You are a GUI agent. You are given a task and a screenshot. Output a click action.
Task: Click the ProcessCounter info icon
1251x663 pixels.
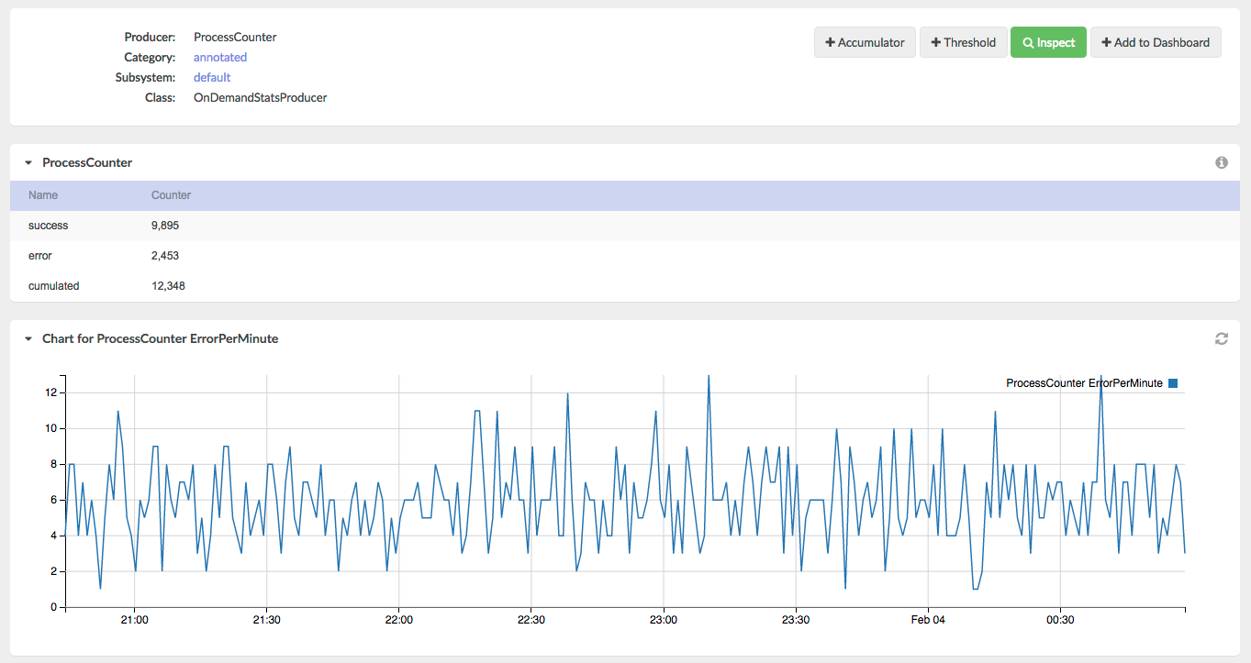pyautogui.click(x=1222, y=162)
